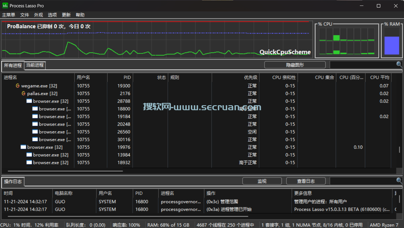404x228 pixels.
Task: Click the 监视 button
Action: (x=262, y=181)
